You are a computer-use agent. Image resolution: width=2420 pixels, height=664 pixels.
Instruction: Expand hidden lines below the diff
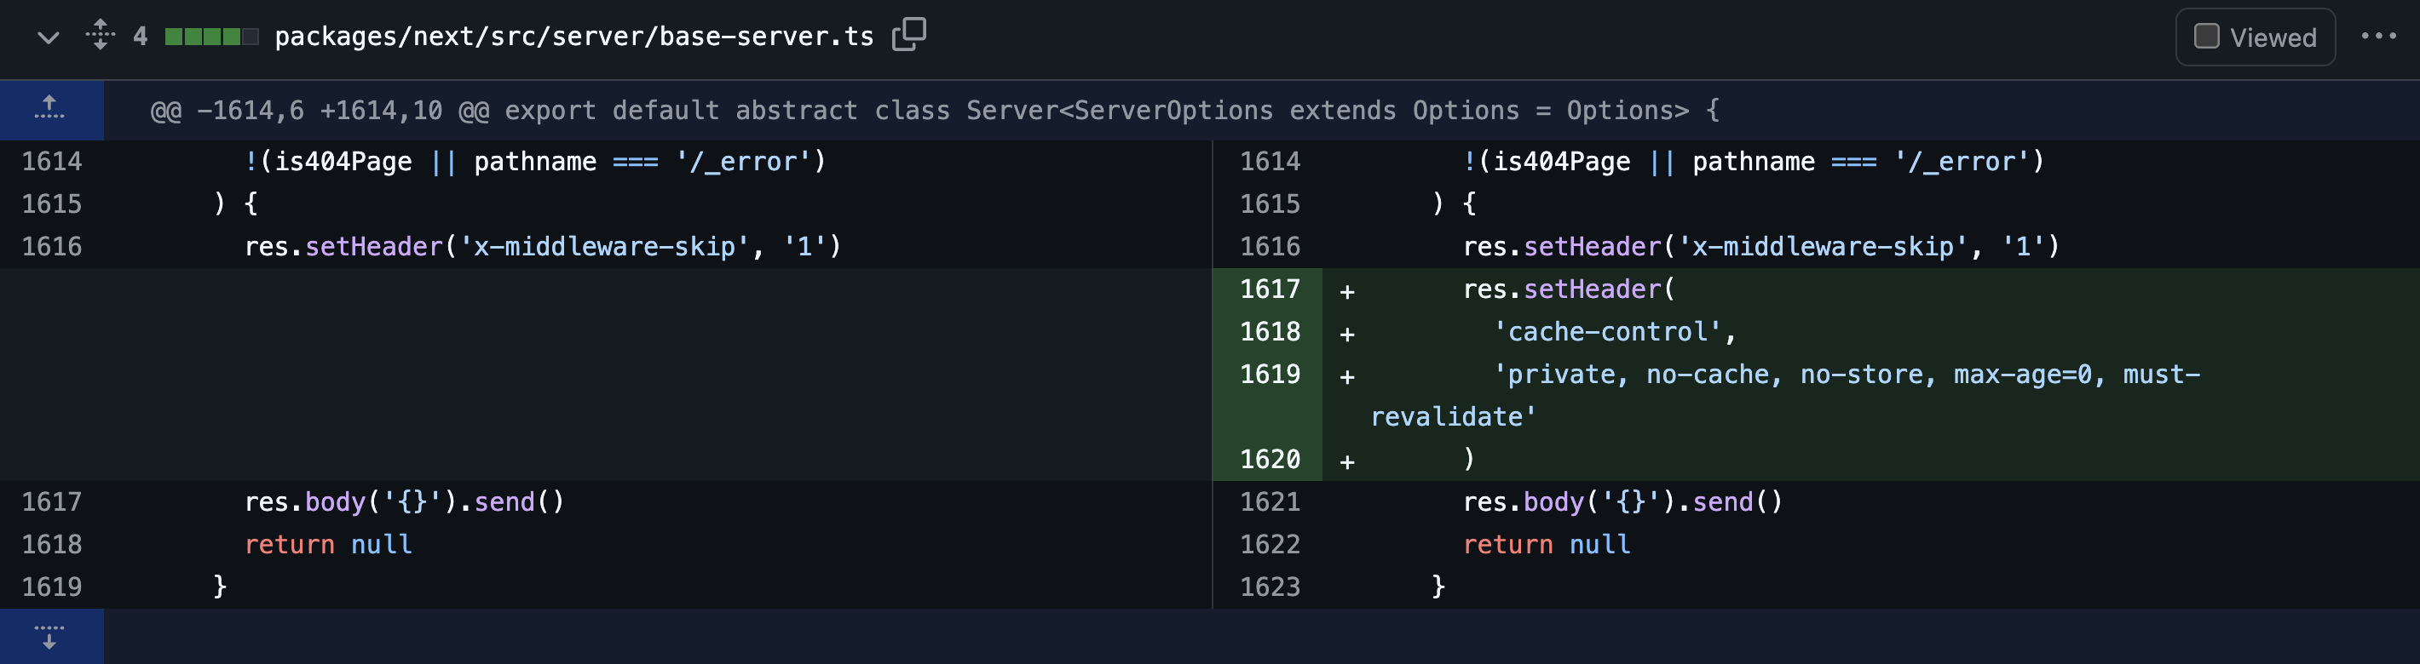[x=51, y=637]
